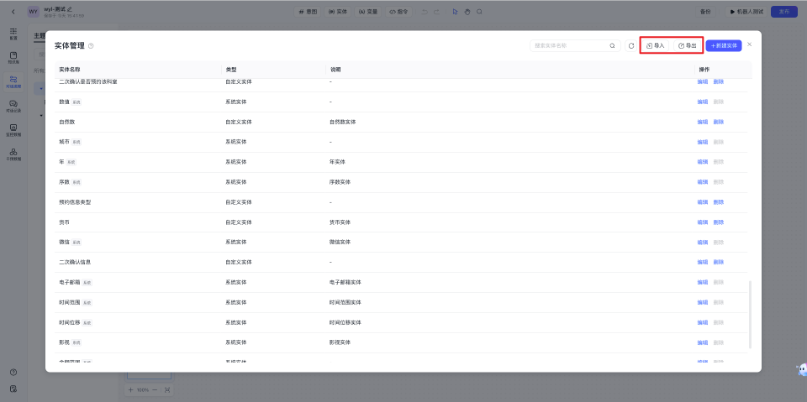807x402 pixels.
Task: Click the 导出 (Export) button
Action: pos(687,45)
